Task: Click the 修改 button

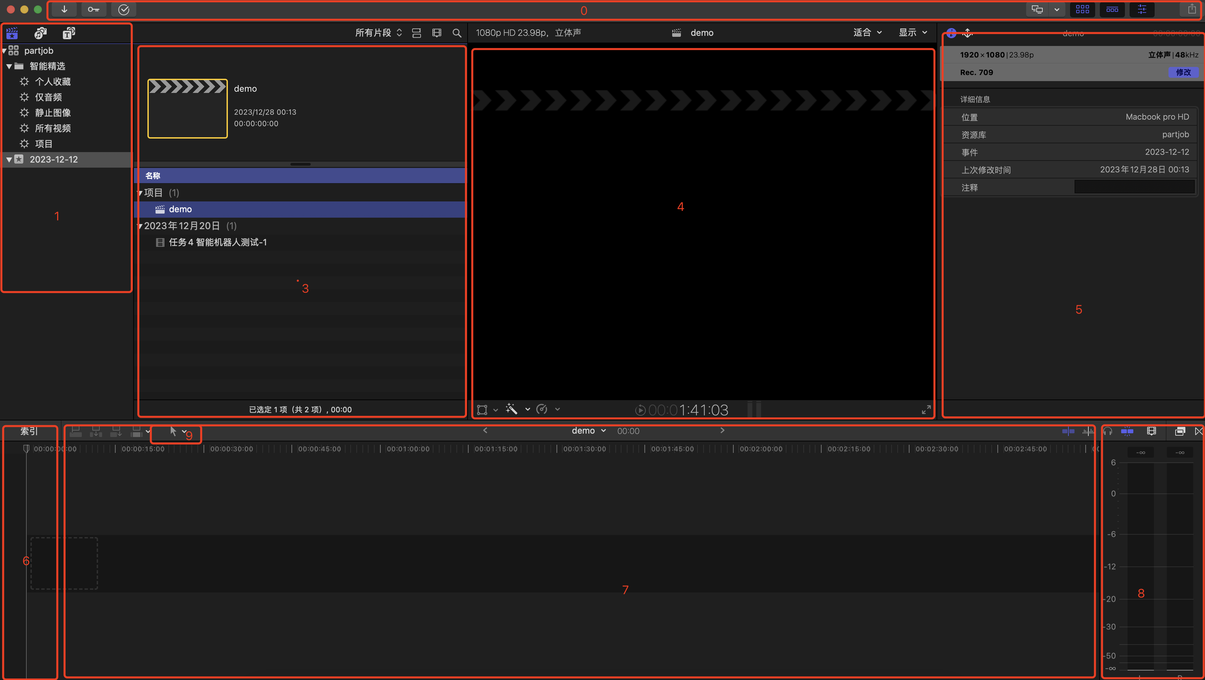Action: click(1183, 72)
